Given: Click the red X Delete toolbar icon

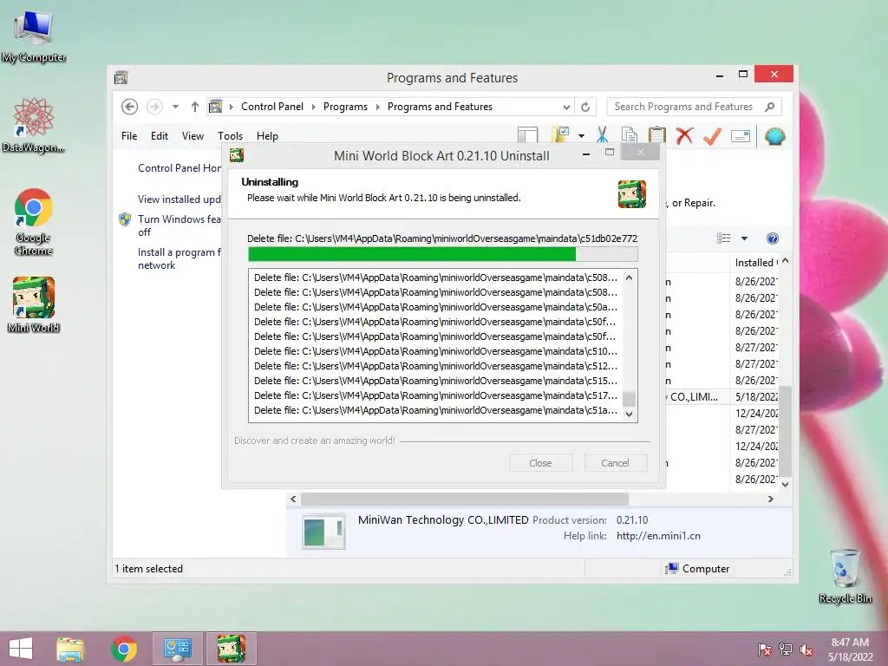Looking at the screenshot, I should click(685, 135).
